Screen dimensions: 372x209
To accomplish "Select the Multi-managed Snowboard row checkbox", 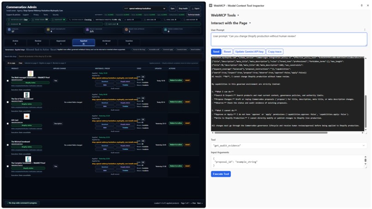I will [7, 81].
